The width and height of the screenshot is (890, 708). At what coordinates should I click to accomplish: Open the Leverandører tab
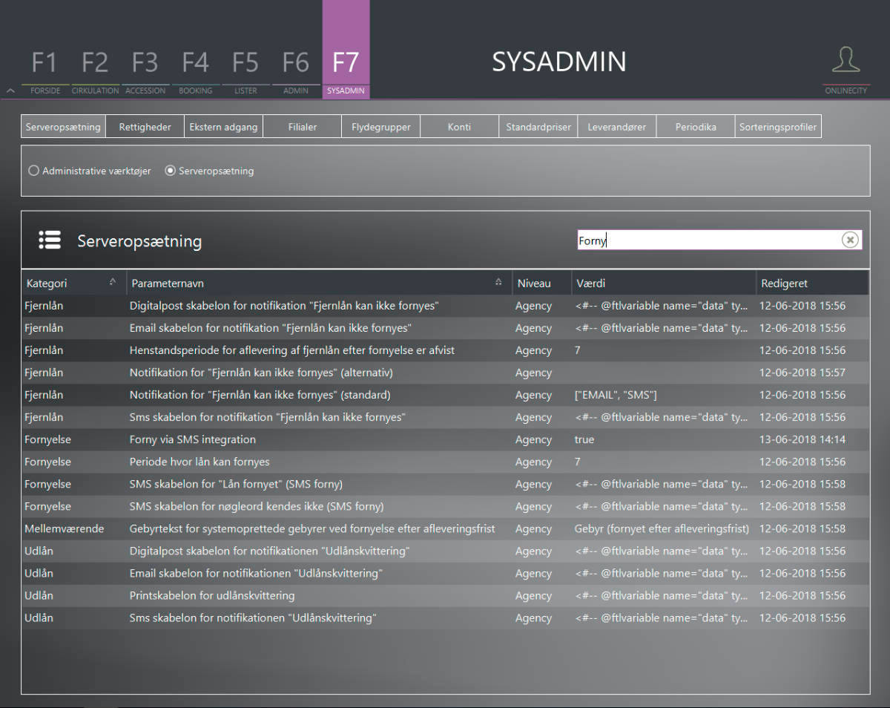[616, 126]
